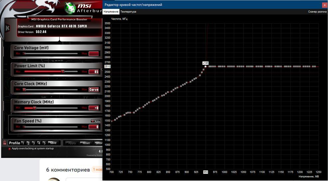The height and width of the screenshot is (181, 328).
Task: Switch to the Напряжение tab
Action: click(x=111, y=12)
